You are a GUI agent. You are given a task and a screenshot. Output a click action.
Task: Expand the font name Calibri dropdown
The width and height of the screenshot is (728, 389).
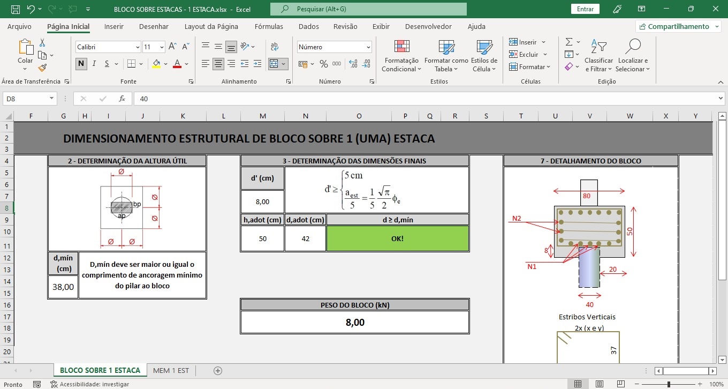click(138, 47)
